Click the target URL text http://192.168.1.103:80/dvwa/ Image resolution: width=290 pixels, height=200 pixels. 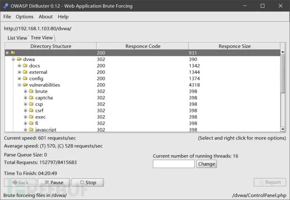37,29
